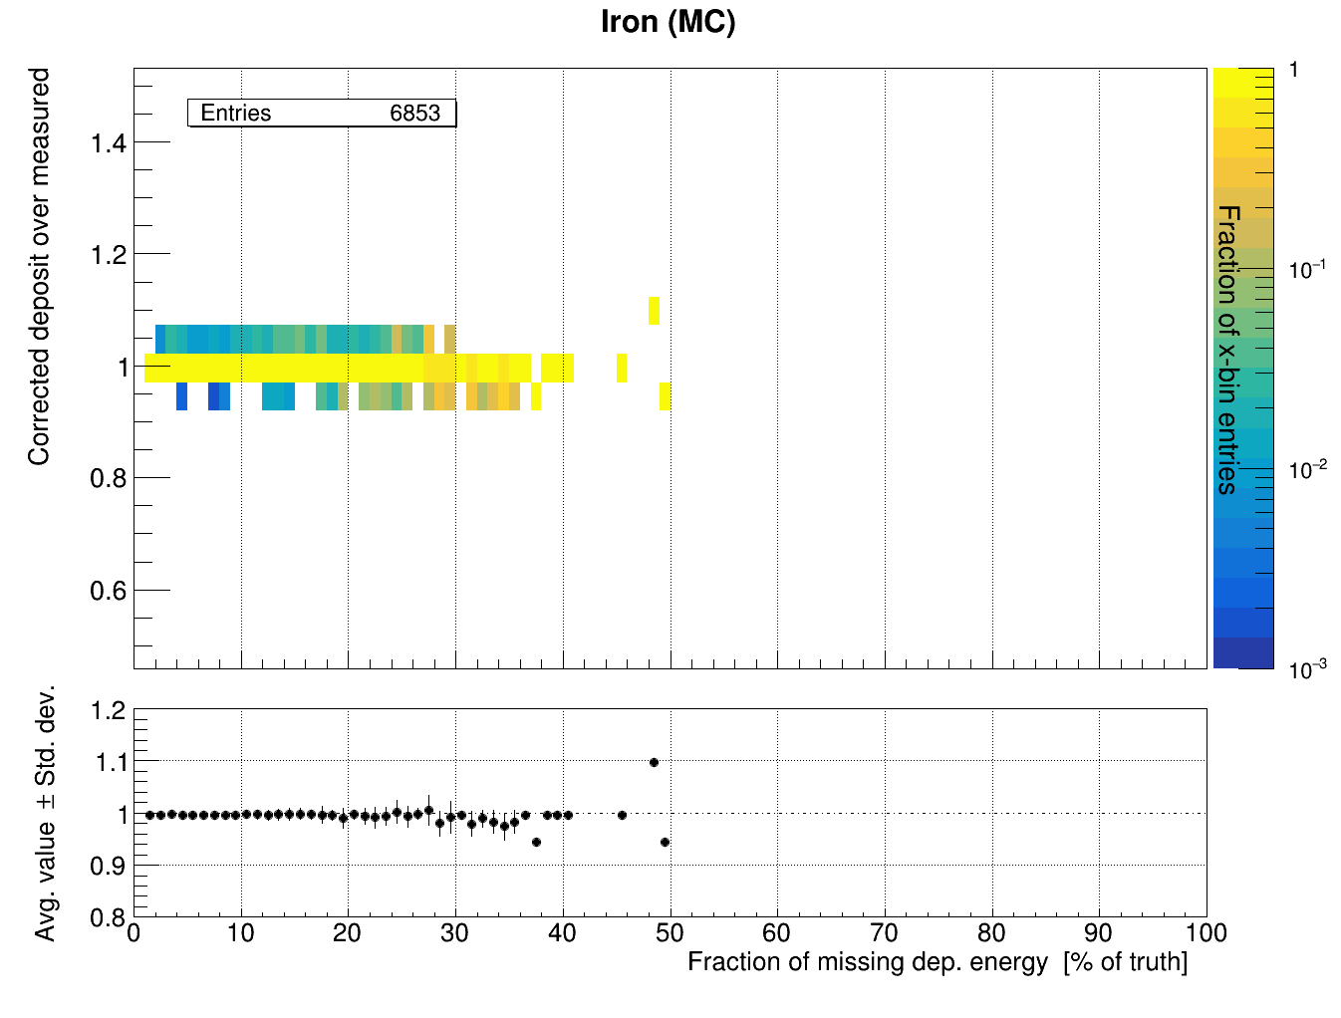1341x1018 pixels.
Task: Pick the bright yellow top segment of color bar
Action: [x=1243, y=83]
